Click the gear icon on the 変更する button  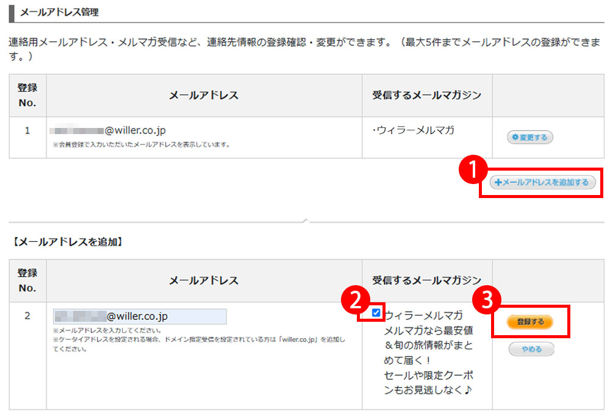515,137
